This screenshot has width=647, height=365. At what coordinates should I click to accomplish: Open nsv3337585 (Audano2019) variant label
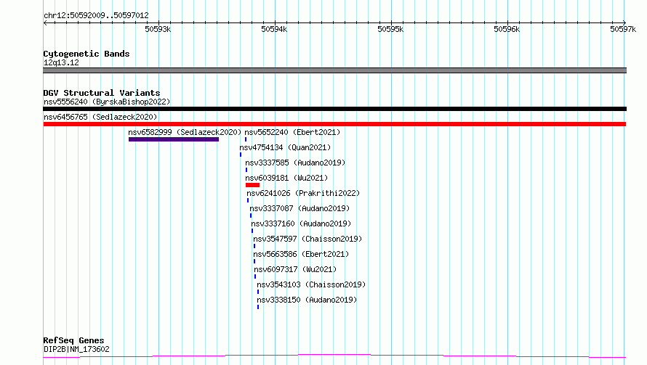(295, 163)
